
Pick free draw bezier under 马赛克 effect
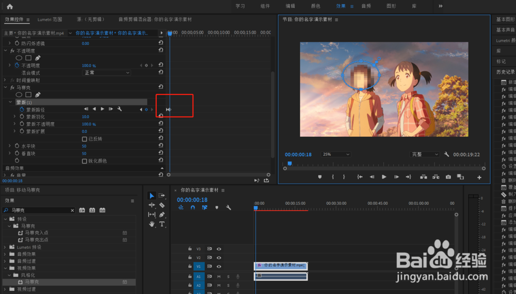[x=38, y=95]
